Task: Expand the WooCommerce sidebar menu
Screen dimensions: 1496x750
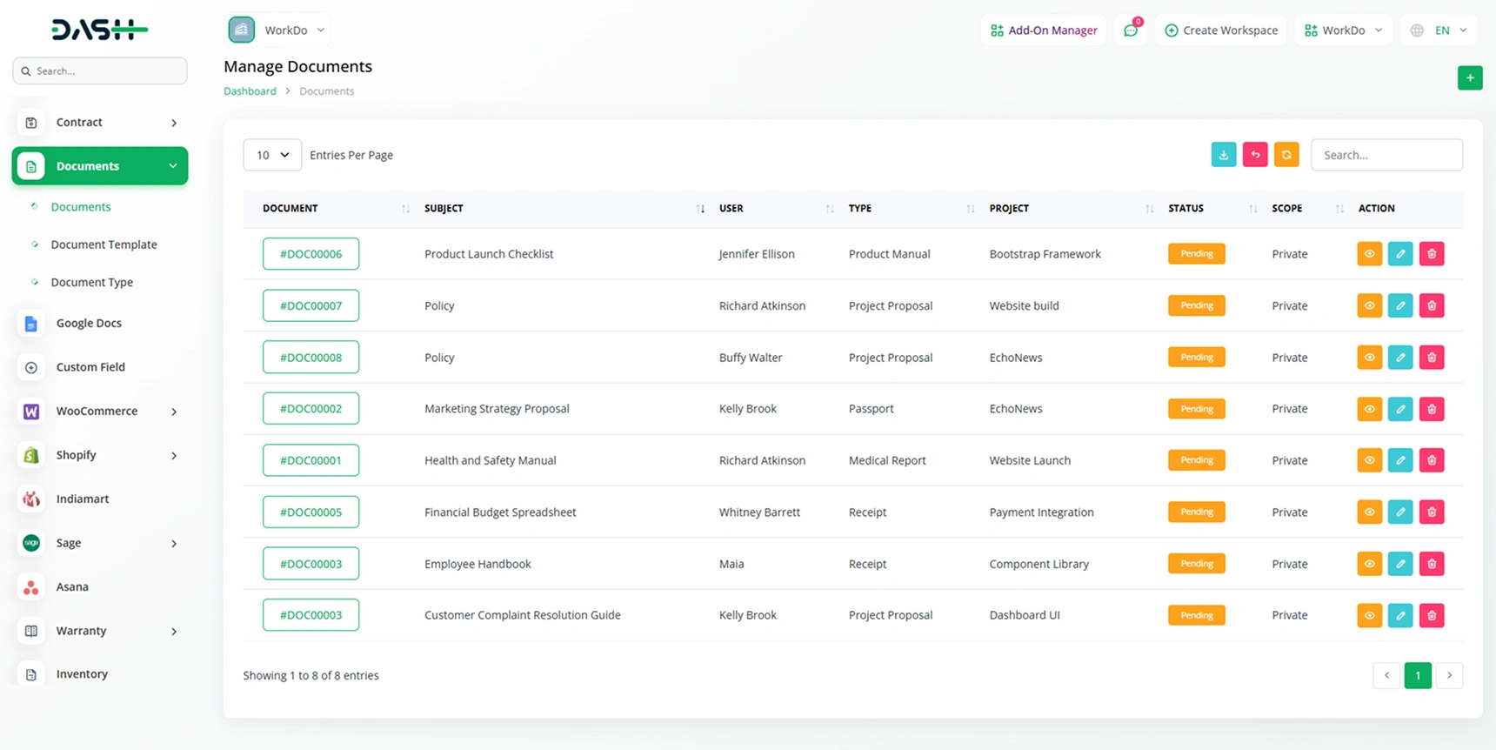Action: (100, 412)
